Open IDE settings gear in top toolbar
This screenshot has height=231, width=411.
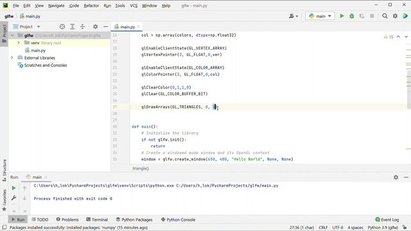coord(395,16)
